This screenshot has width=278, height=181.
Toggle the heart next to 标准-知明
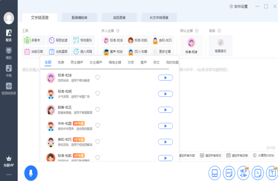98,94
